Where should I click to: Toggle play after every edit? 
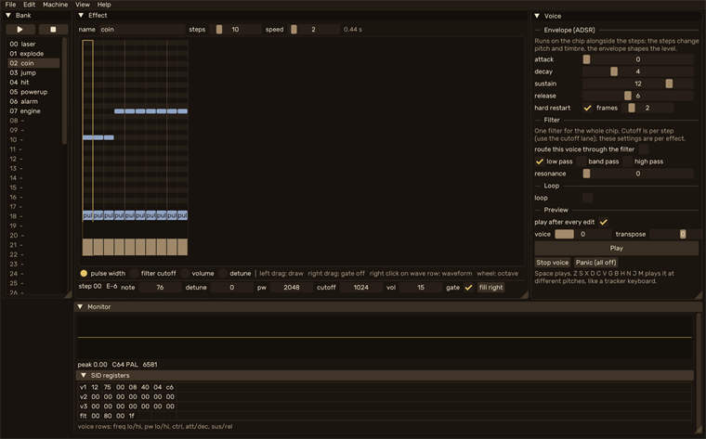pos(603,222)
